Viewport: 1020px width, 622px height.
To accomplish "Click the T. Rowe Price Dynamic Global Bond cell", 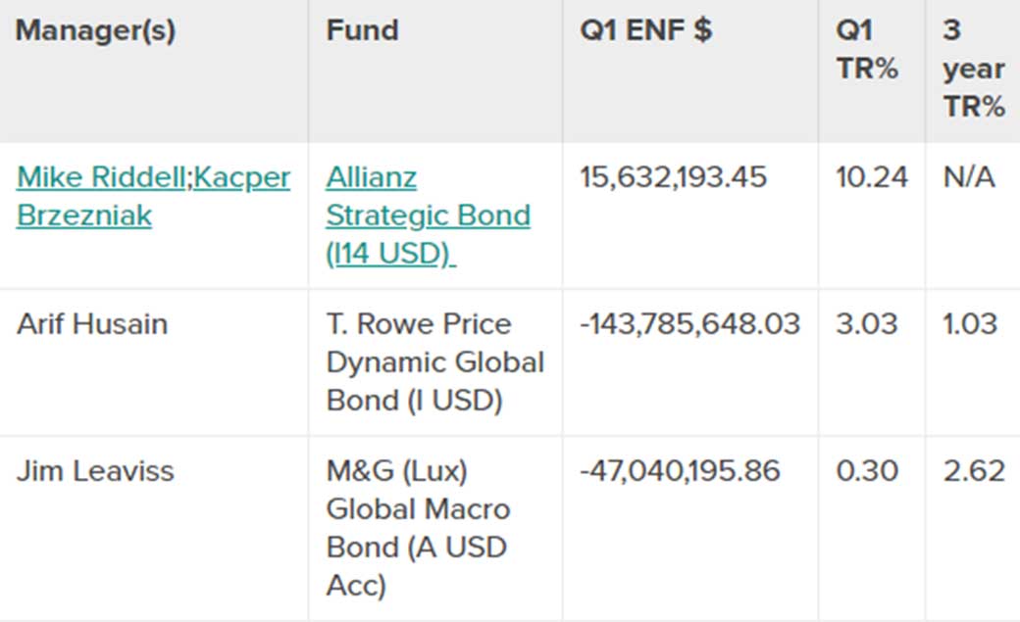I will (434, 362).
